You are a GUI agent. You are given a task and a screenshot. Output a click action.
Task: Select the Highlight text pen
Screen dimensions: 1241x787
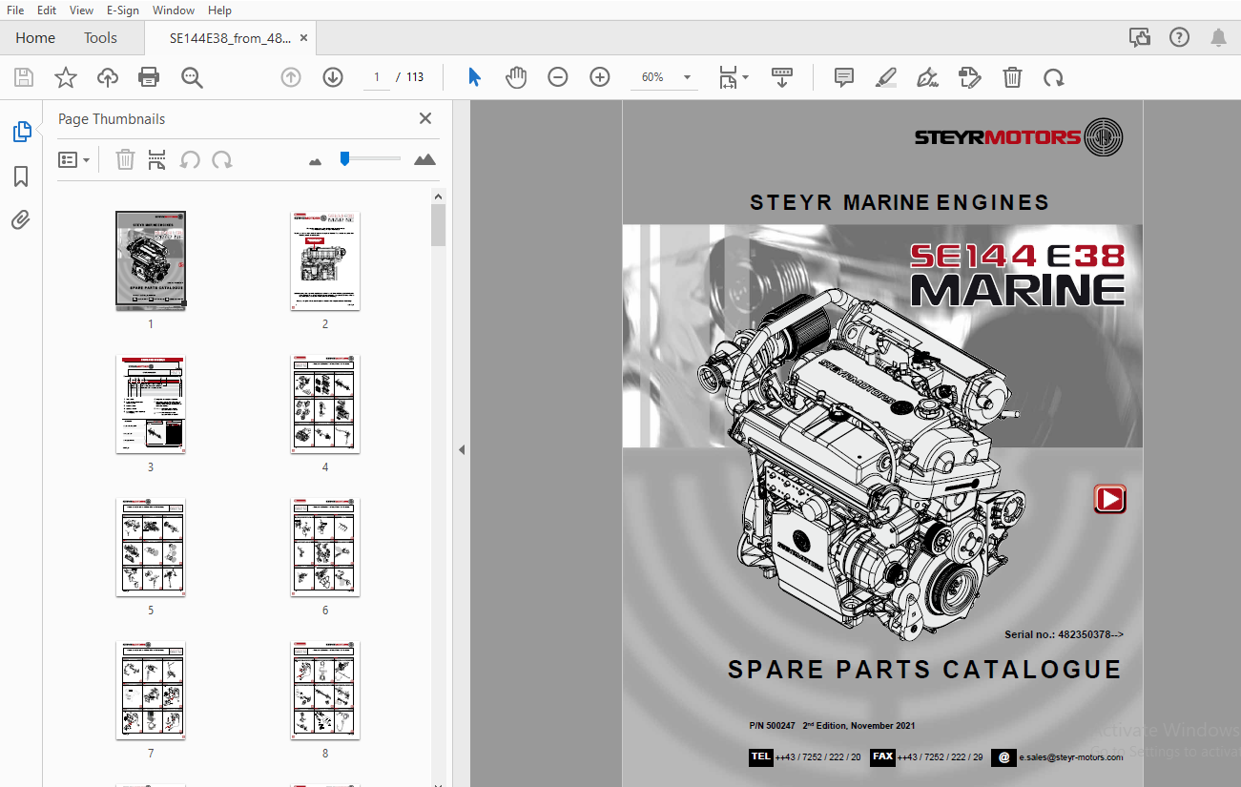pos(886,77)
